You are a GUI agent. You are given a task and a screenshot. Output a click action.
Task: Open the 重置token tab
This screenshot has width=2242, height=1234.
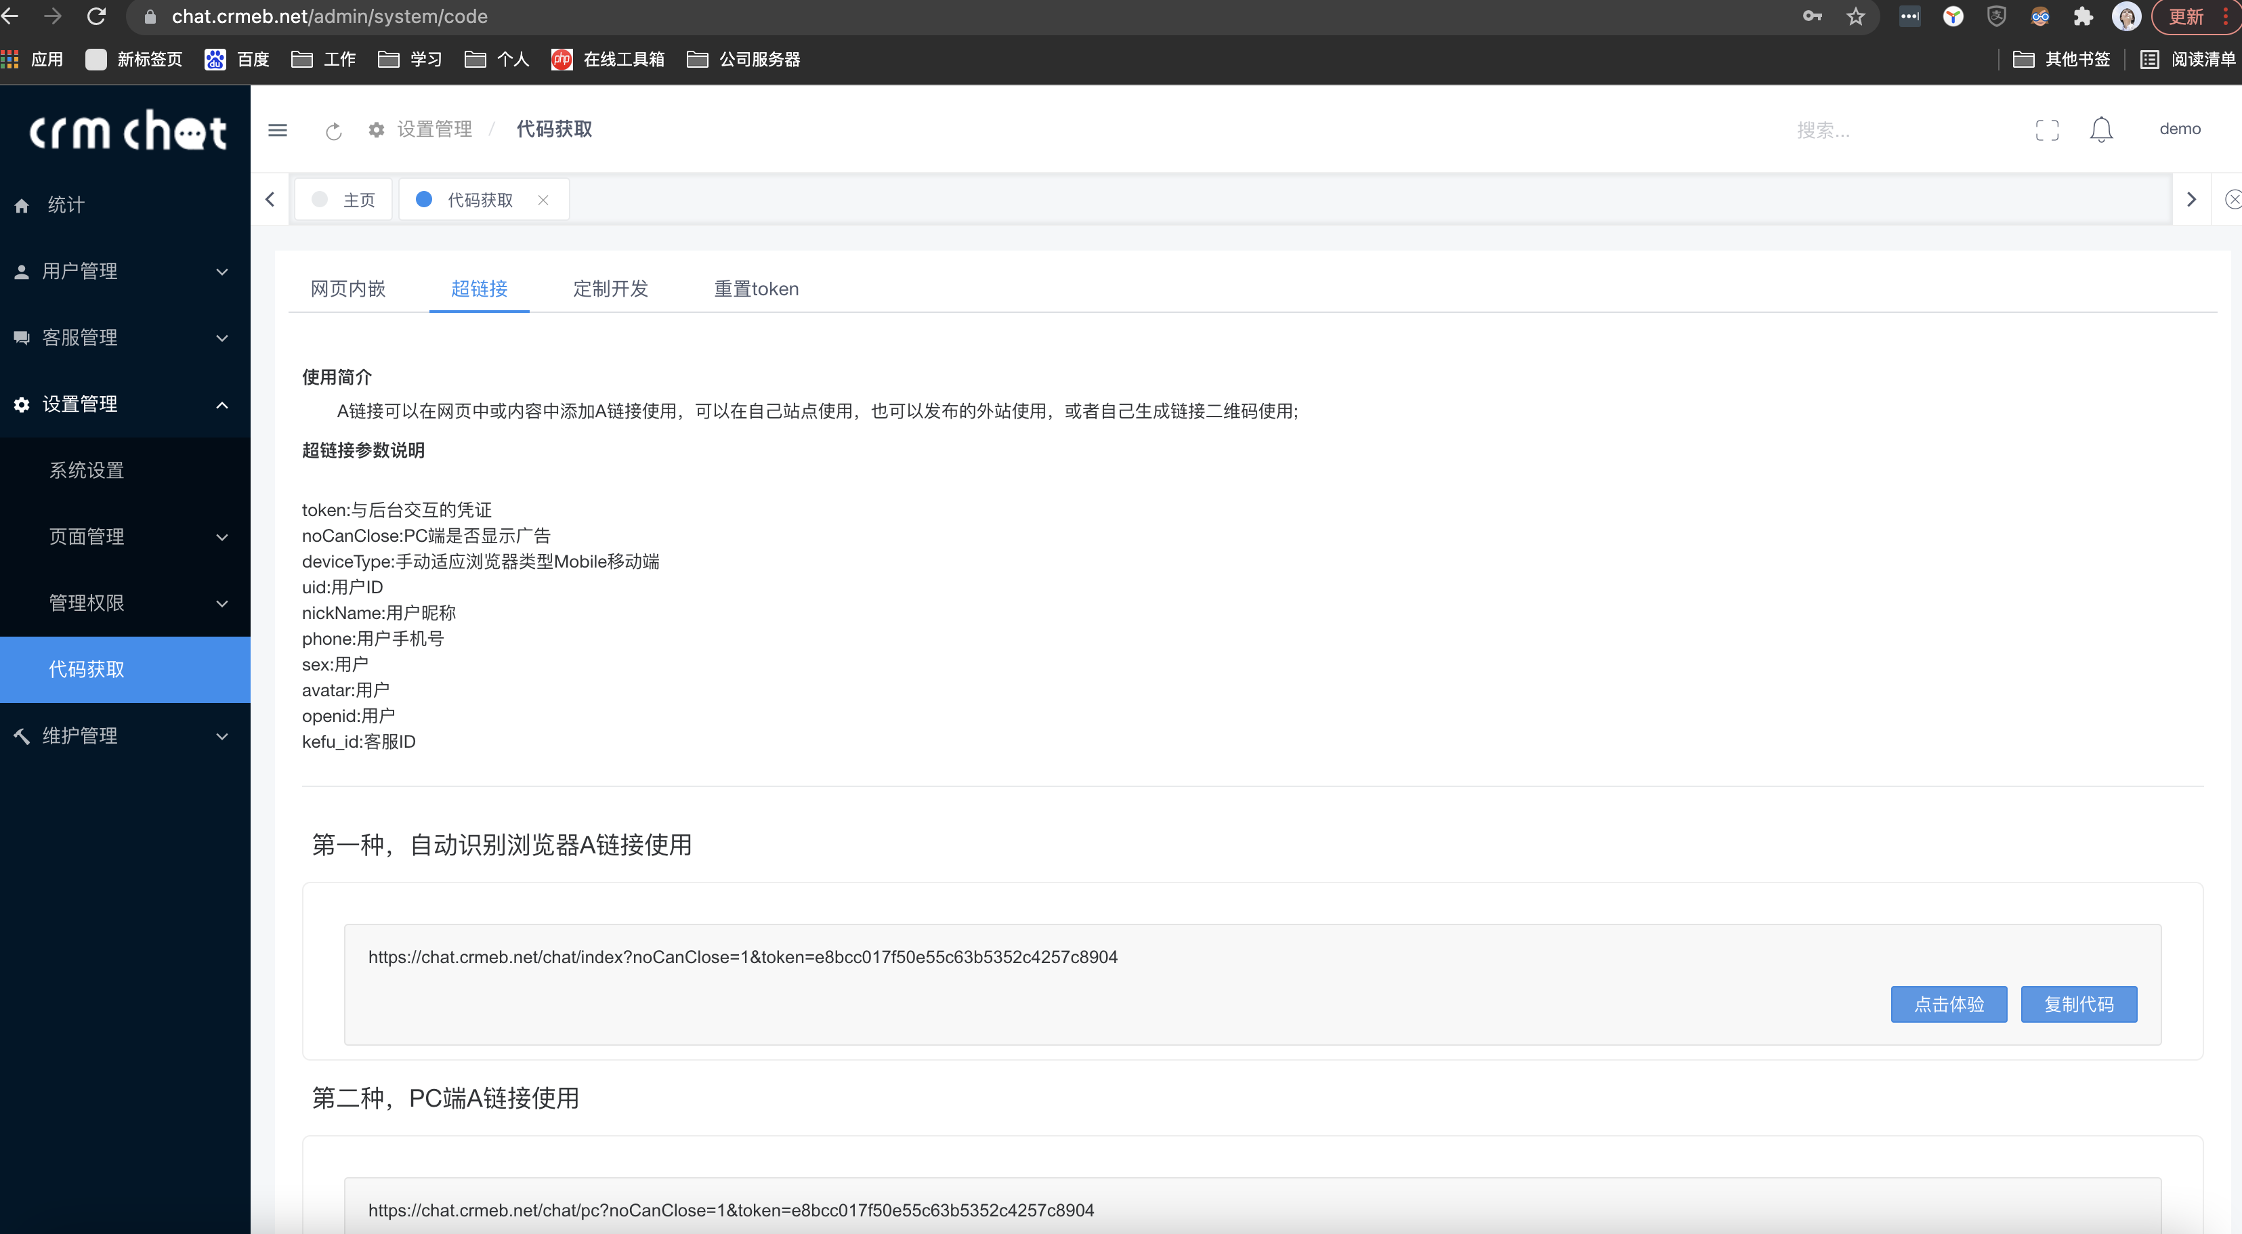755,289
